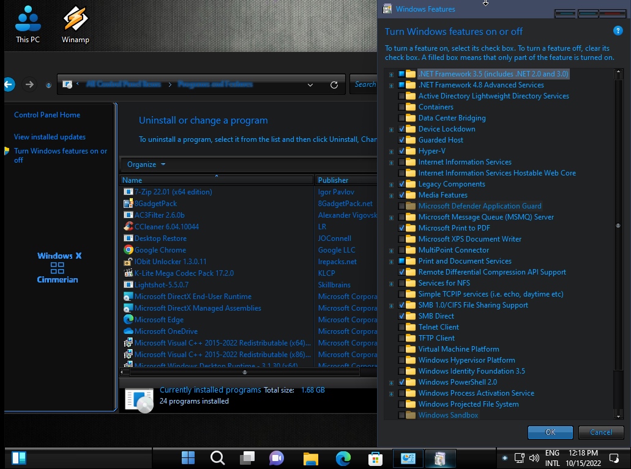Confirm with OK button
The width and height of the screenshot is (631, 469).
550,432
